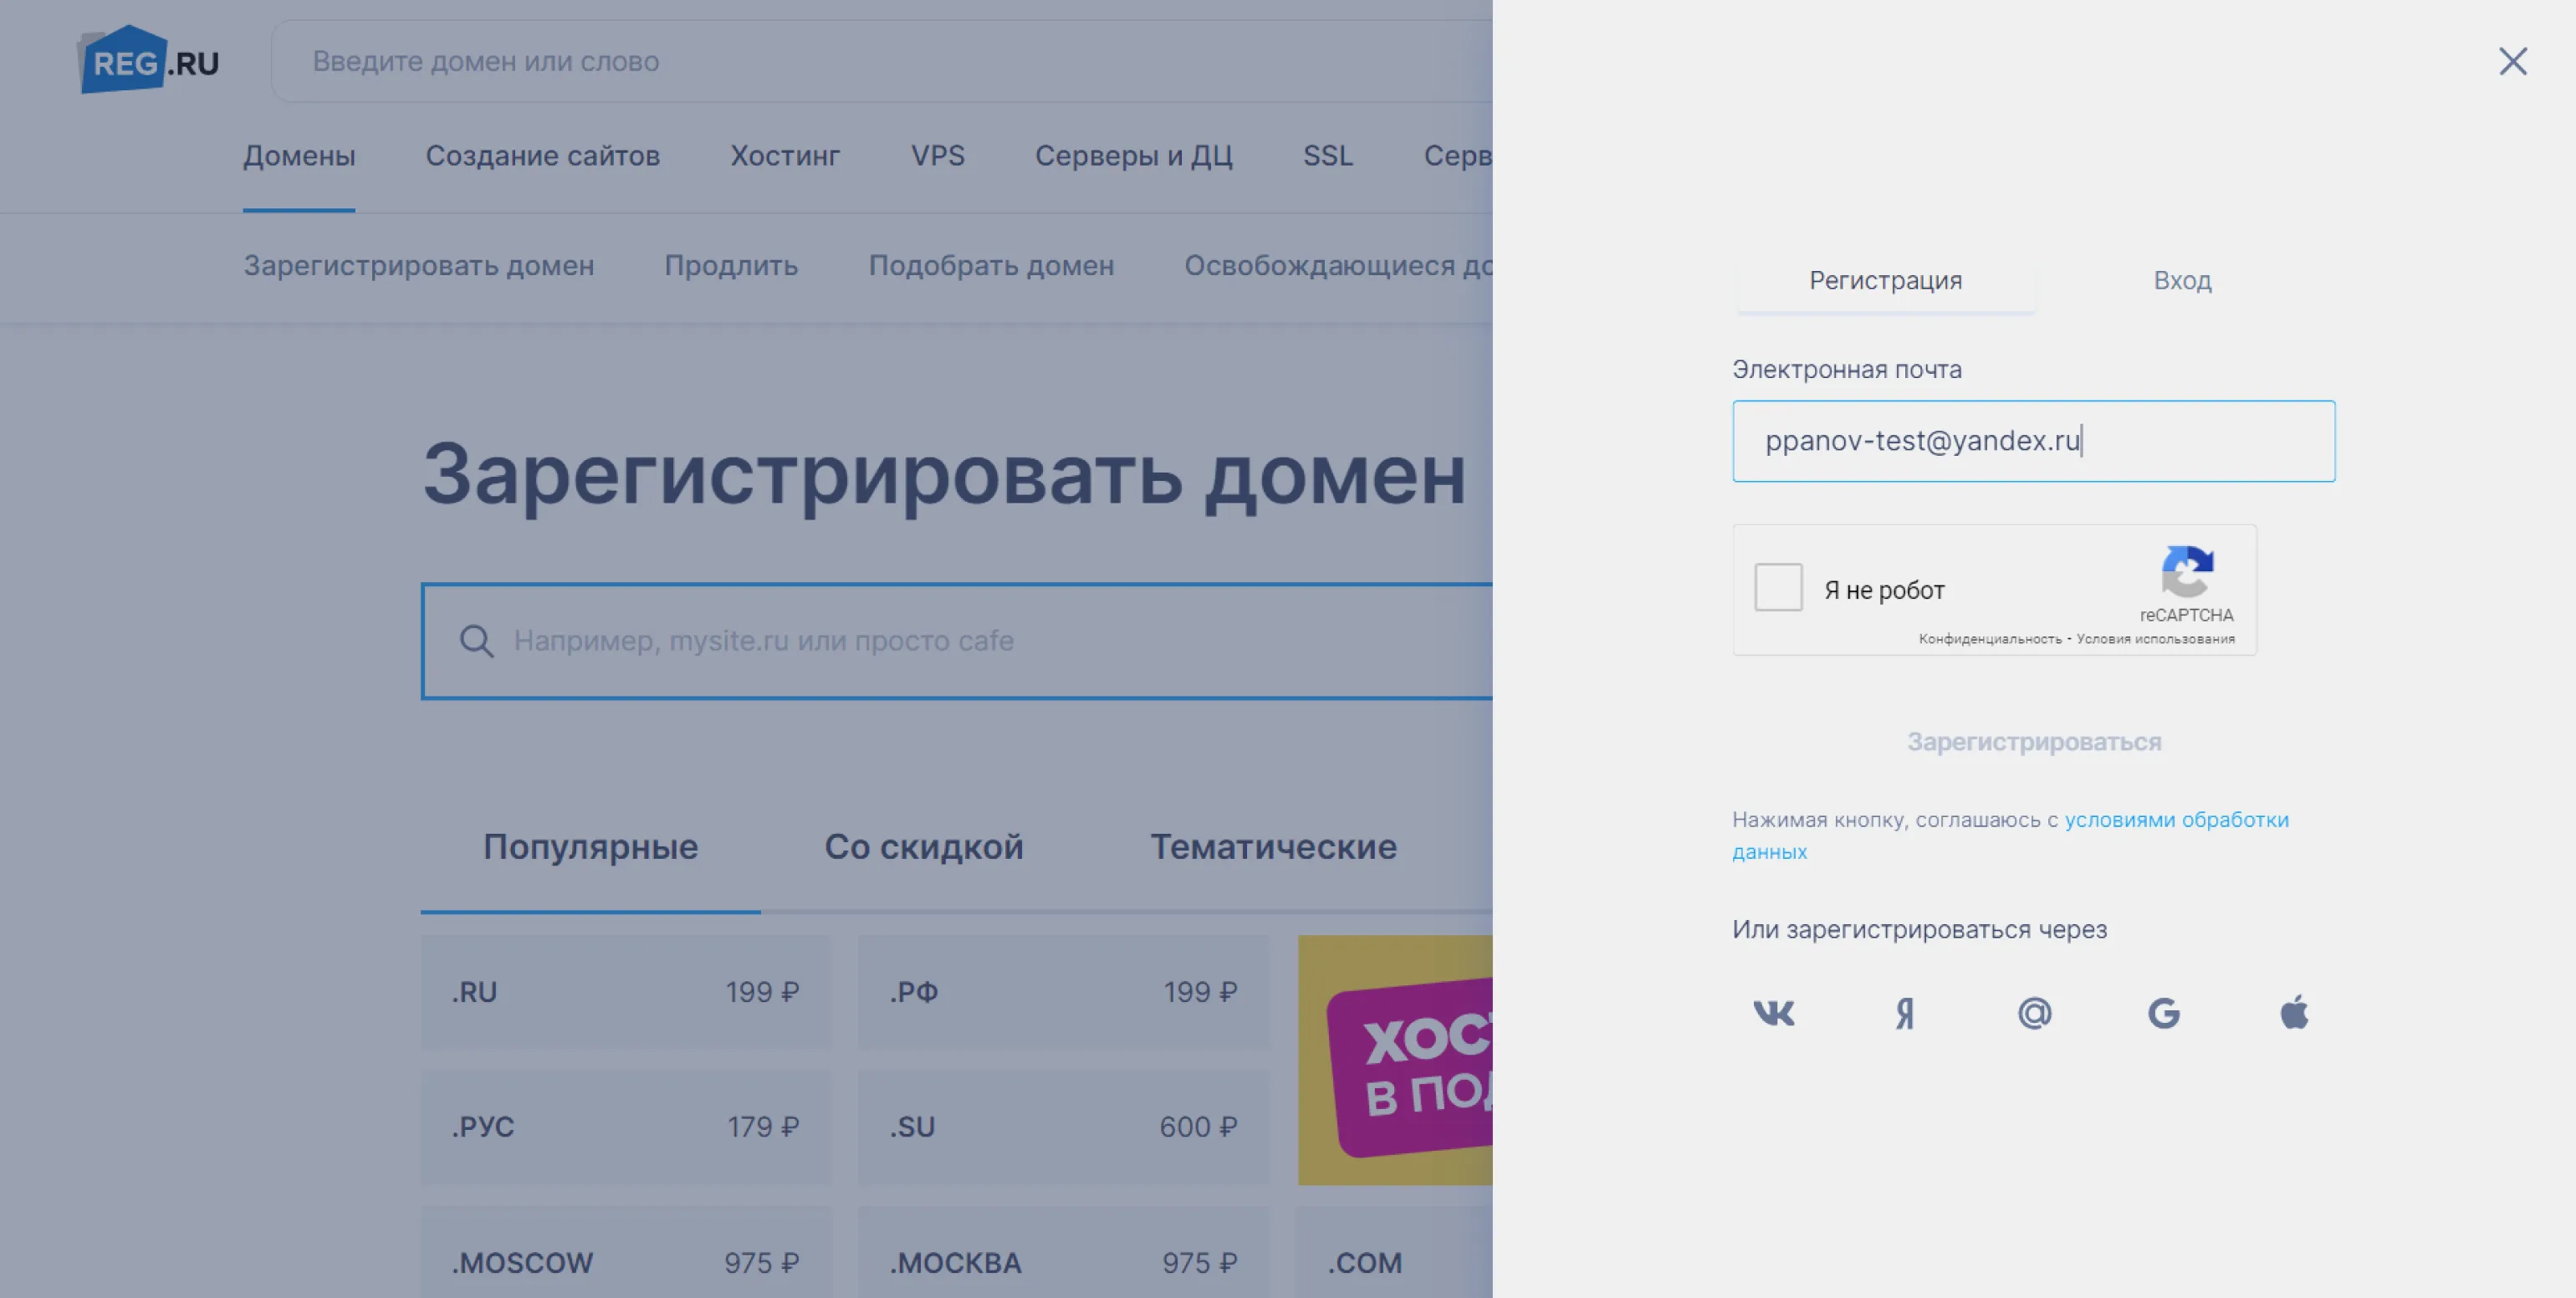
Task: Click the email input field
Action: [2034, 441]
